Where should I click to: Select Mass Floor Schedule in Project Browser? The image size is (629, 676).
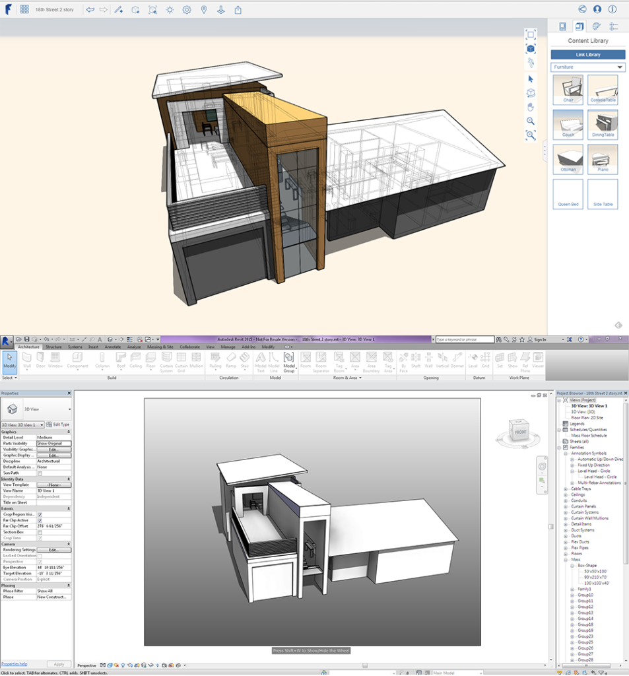589,436
